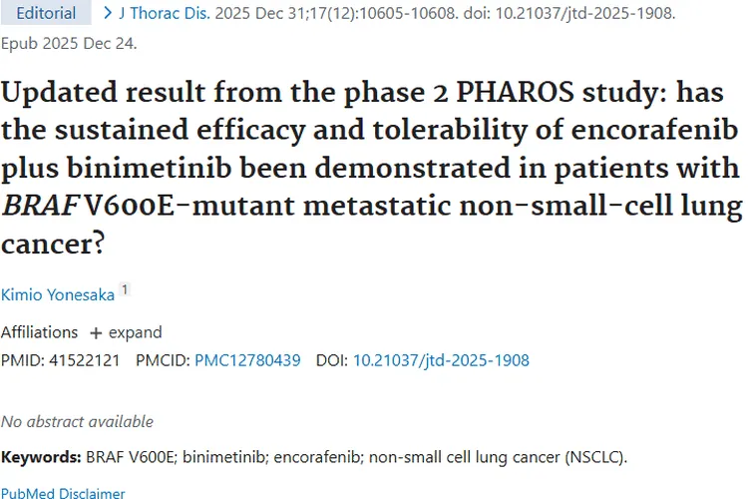
Task: Click the Editorial publication type badge
Action: pyautogui.click(x=47, y=14)
